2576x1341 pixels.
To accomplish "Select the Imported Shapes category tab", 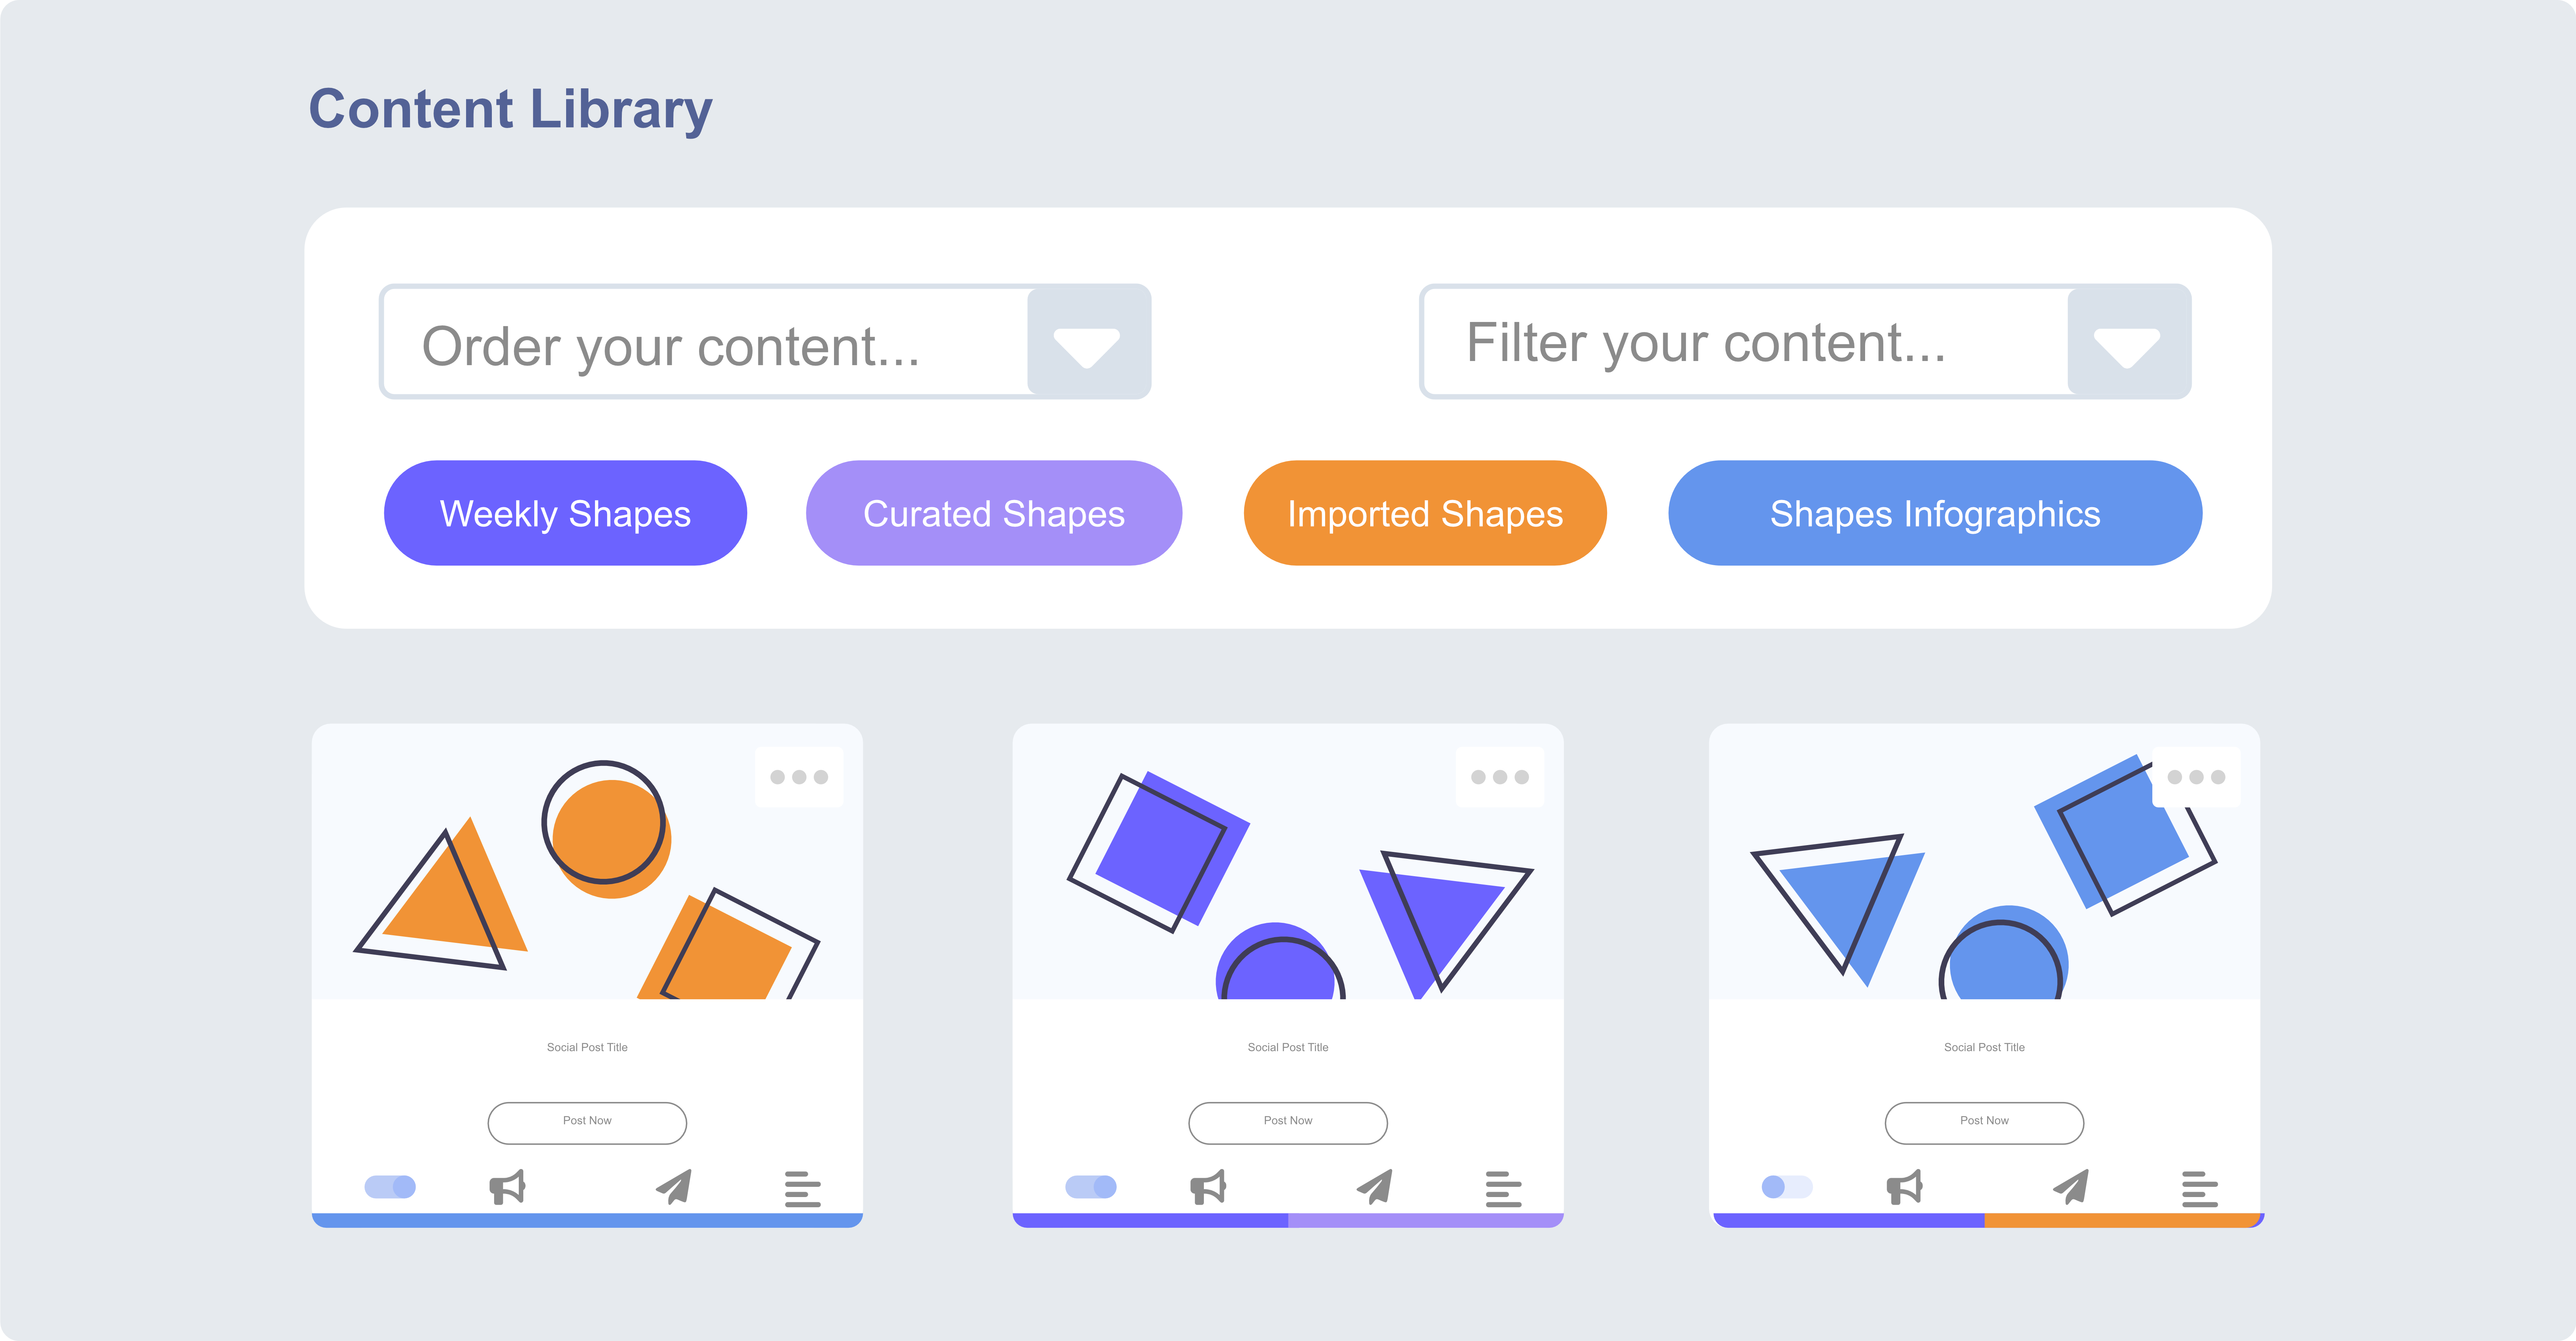I will pos(1425,513).
